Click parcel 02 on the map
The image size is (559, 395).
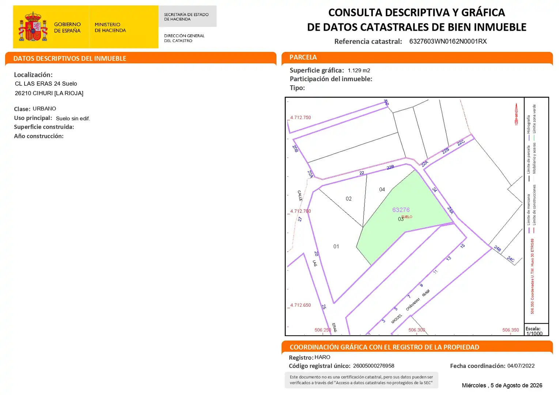[x=348, y=199]
